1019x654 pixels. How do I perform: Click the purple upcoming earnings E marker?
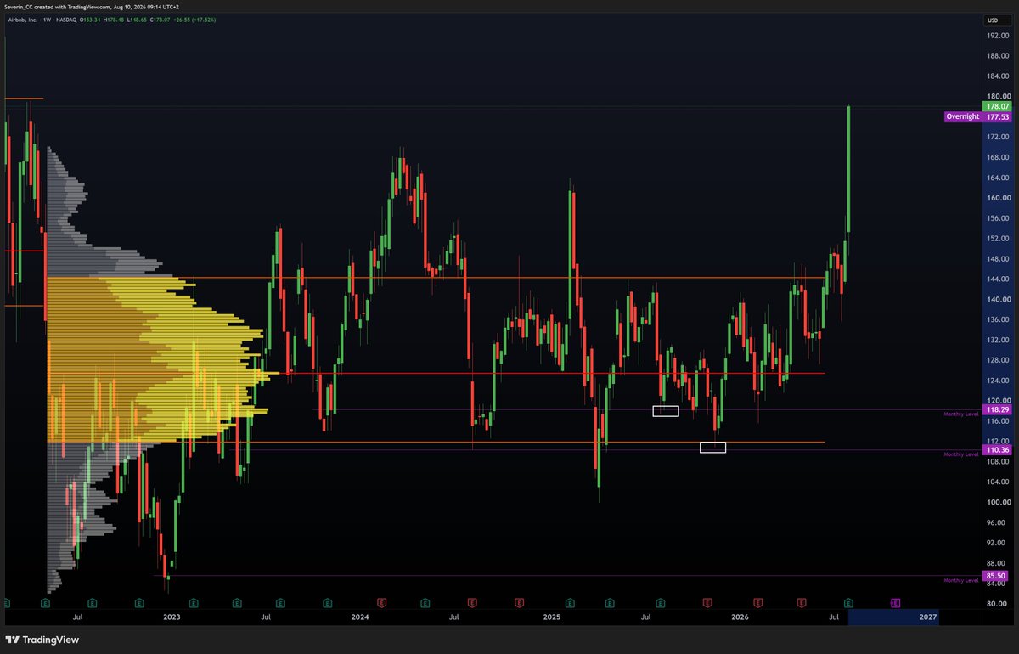(894, 602)
